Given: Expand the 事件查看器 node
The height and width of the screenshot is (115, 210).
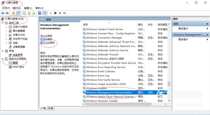Looking at the screenshot, I should pyautogui.click(x=6, y=31).
